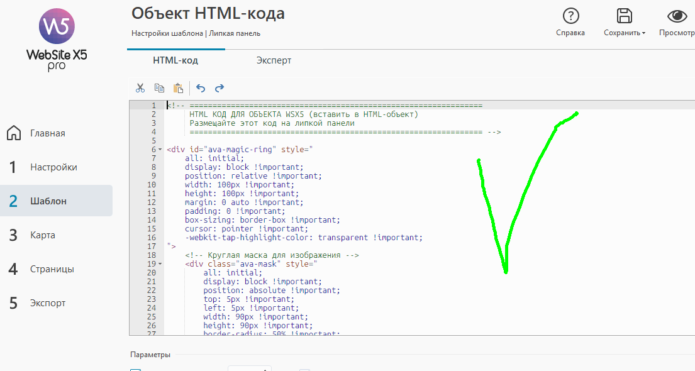Go to step 5 Экспорт
This screenshot has height=371, width=695.
pyautogui.click(x=47, y=303)
